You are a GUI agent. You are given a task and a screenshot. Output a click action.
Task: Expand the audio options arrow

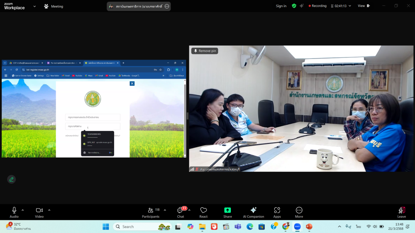tap(23, 210)
